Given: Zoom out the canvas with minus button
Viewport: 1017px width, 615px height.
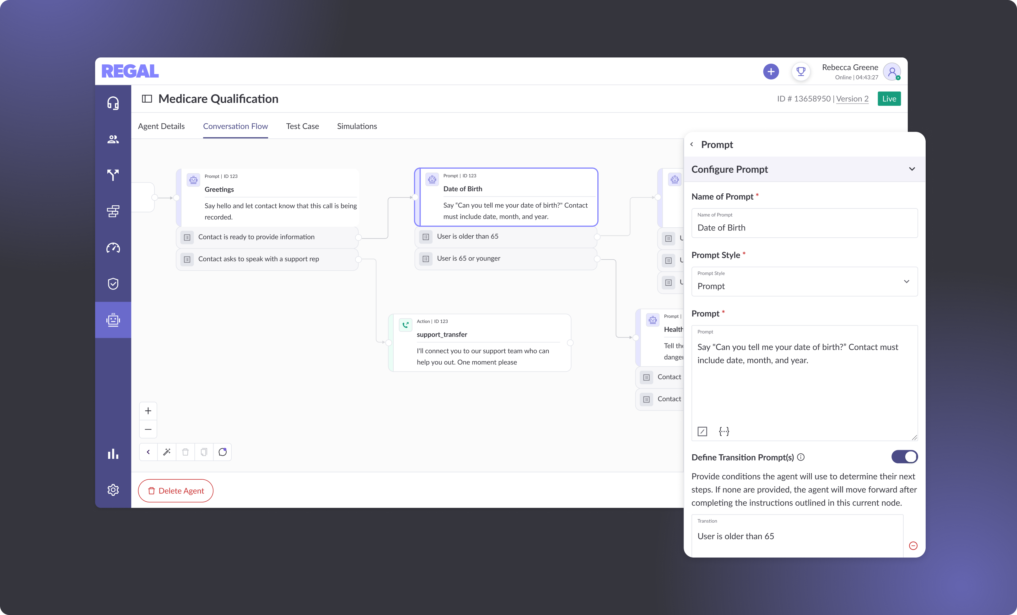Looking at the screenshot, I should pyautogui.click(x=148, y=429).
